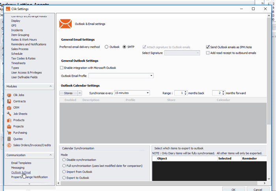Image resolution: width=276 pixels, height=191 pixels.
Task: Click the vertical scrollbar of settings pane
Action: [x=269, y=71]
